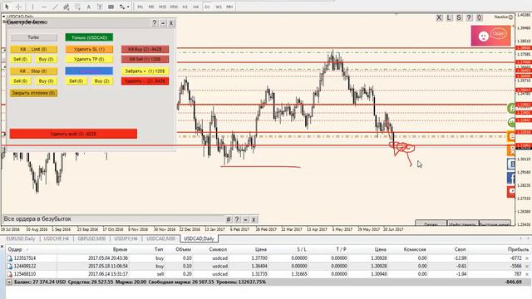Click Buy (0) under Kill Limit
The image size is (532, 299).
coord(47,59)
